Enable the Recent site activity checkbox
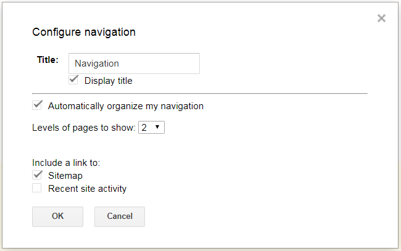 point(37,188)
